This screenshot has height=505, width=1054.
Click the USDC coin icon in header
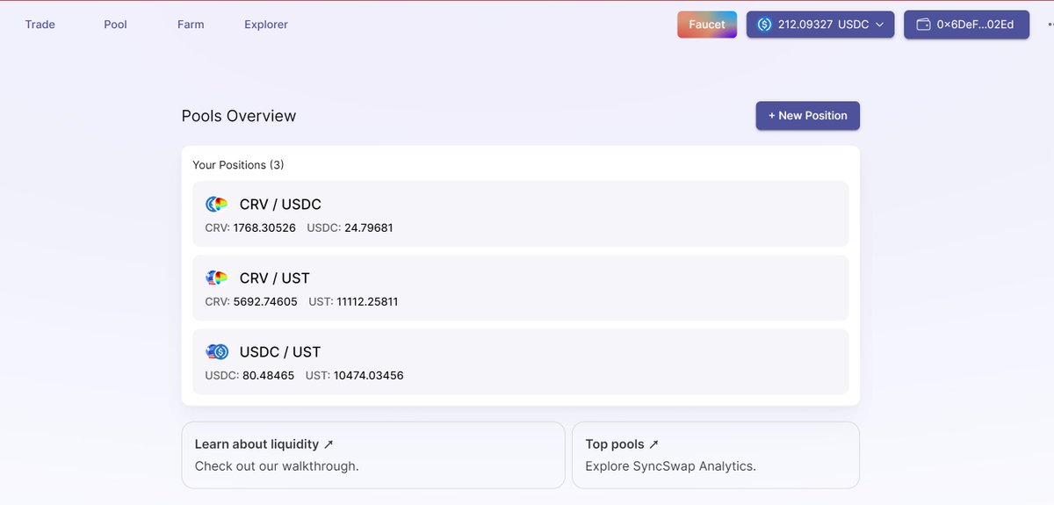[x=764, y=25]
